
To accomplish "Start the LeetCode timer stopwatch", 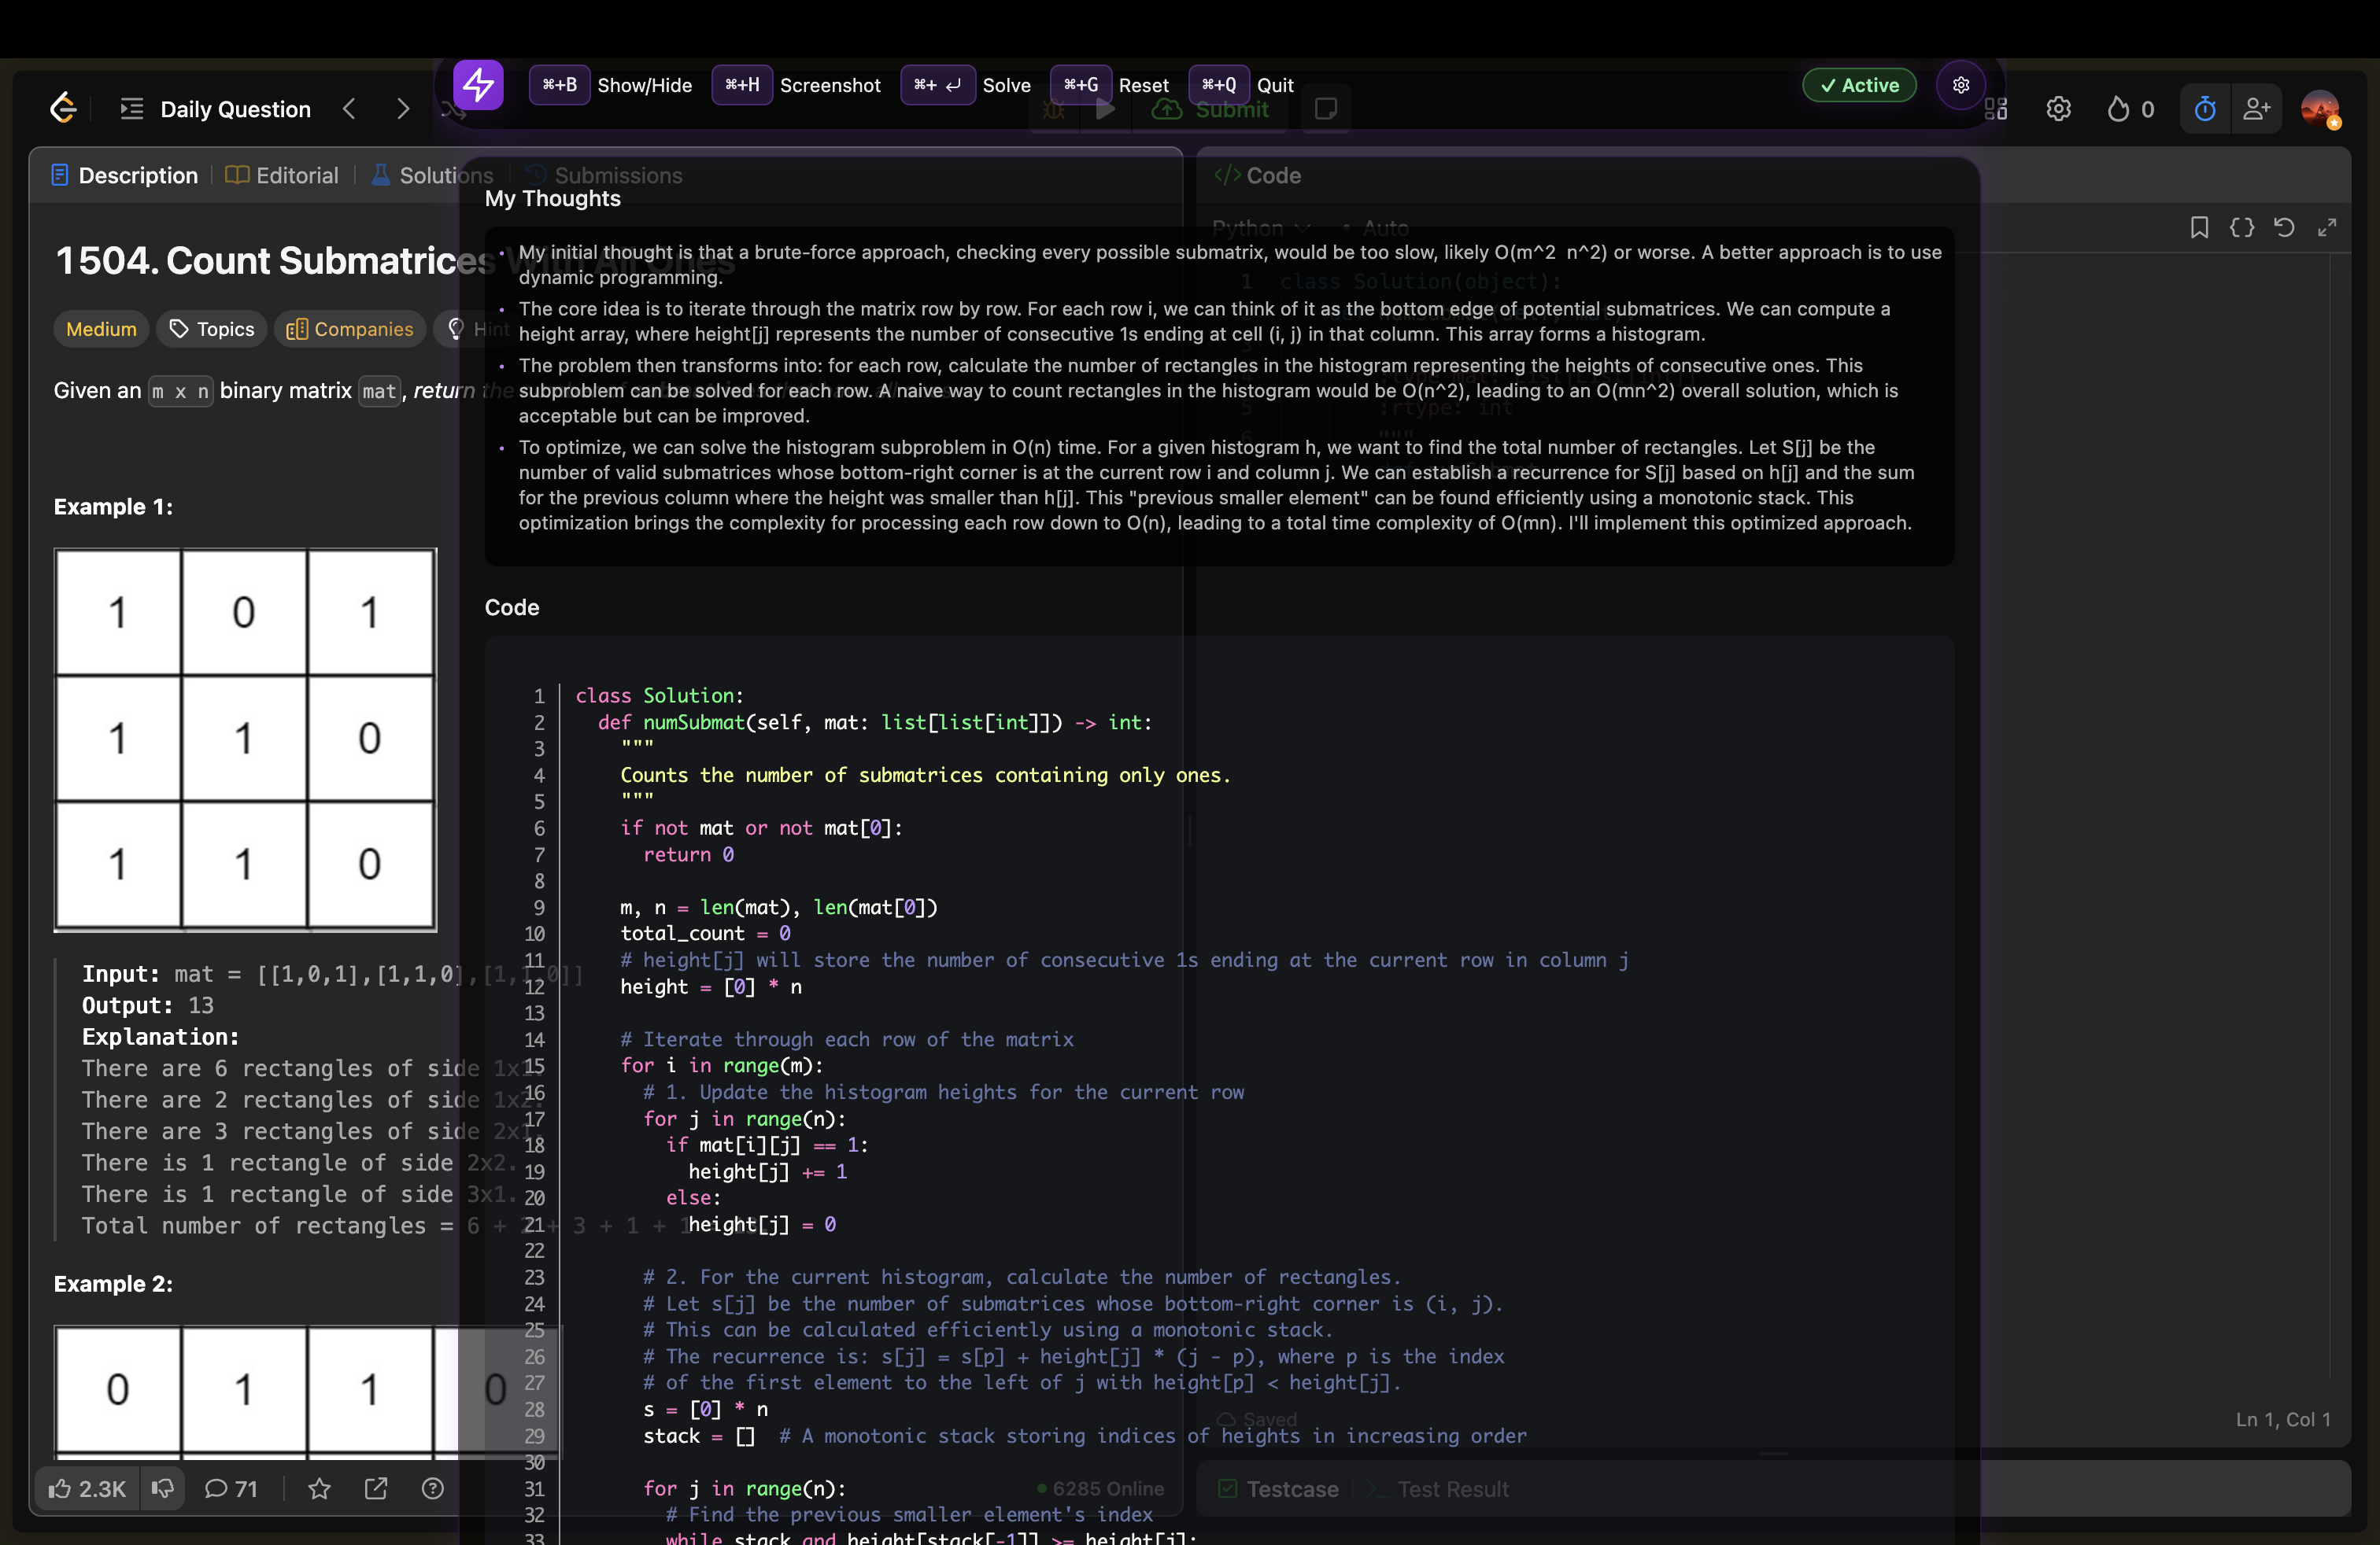I will 2204,109.
